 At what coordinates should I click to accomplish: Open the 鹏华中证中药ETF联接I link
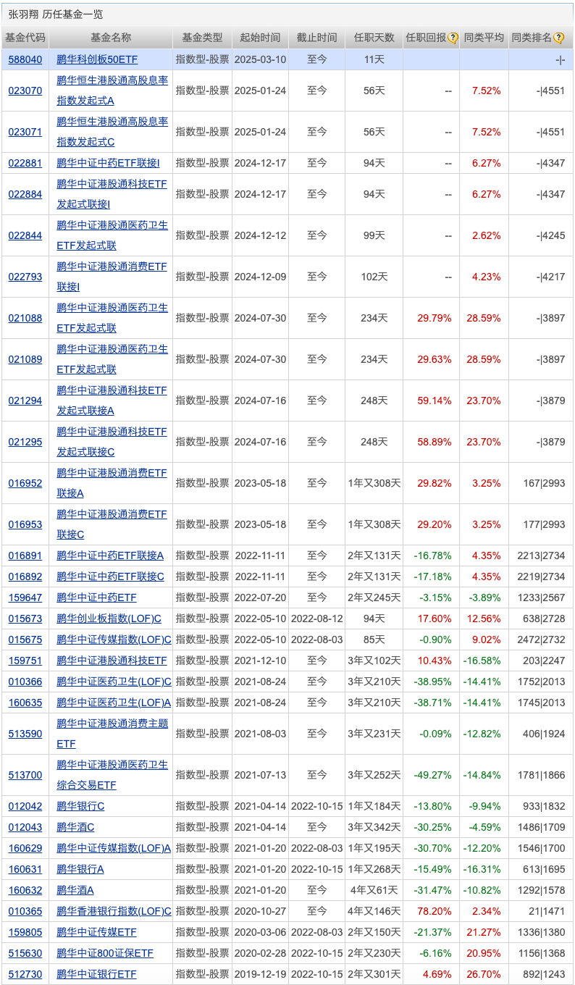coord(108,163)
